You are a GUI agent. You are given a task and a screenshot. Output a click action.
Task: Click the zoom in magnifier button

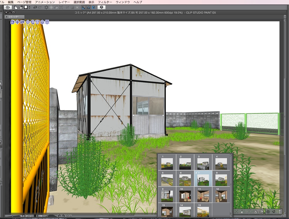pos(31,216)
